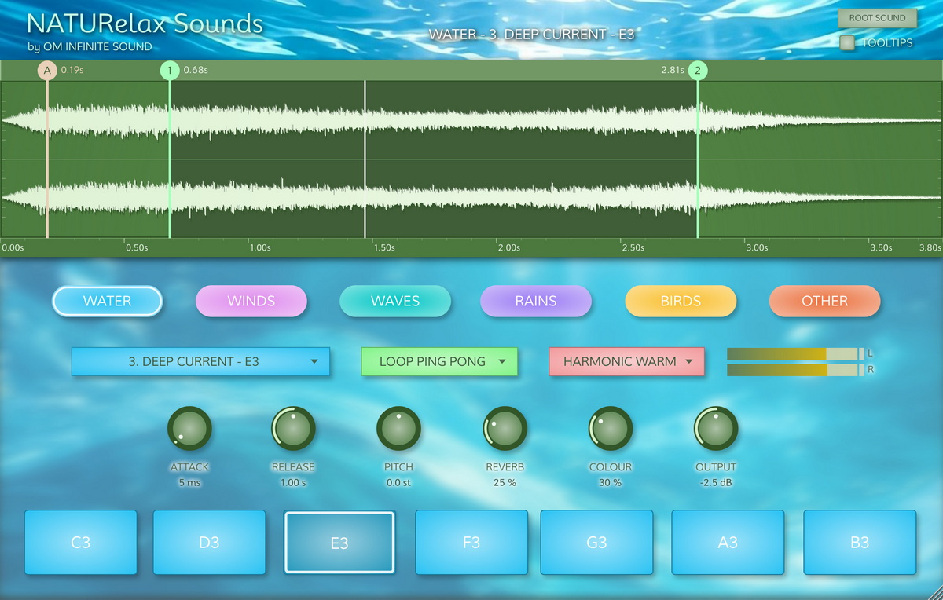Screen dimensions: 943x600
Task: Open the 3. DEEP CURRENT - E3 preset dropdown
Action: coord(200,362)
